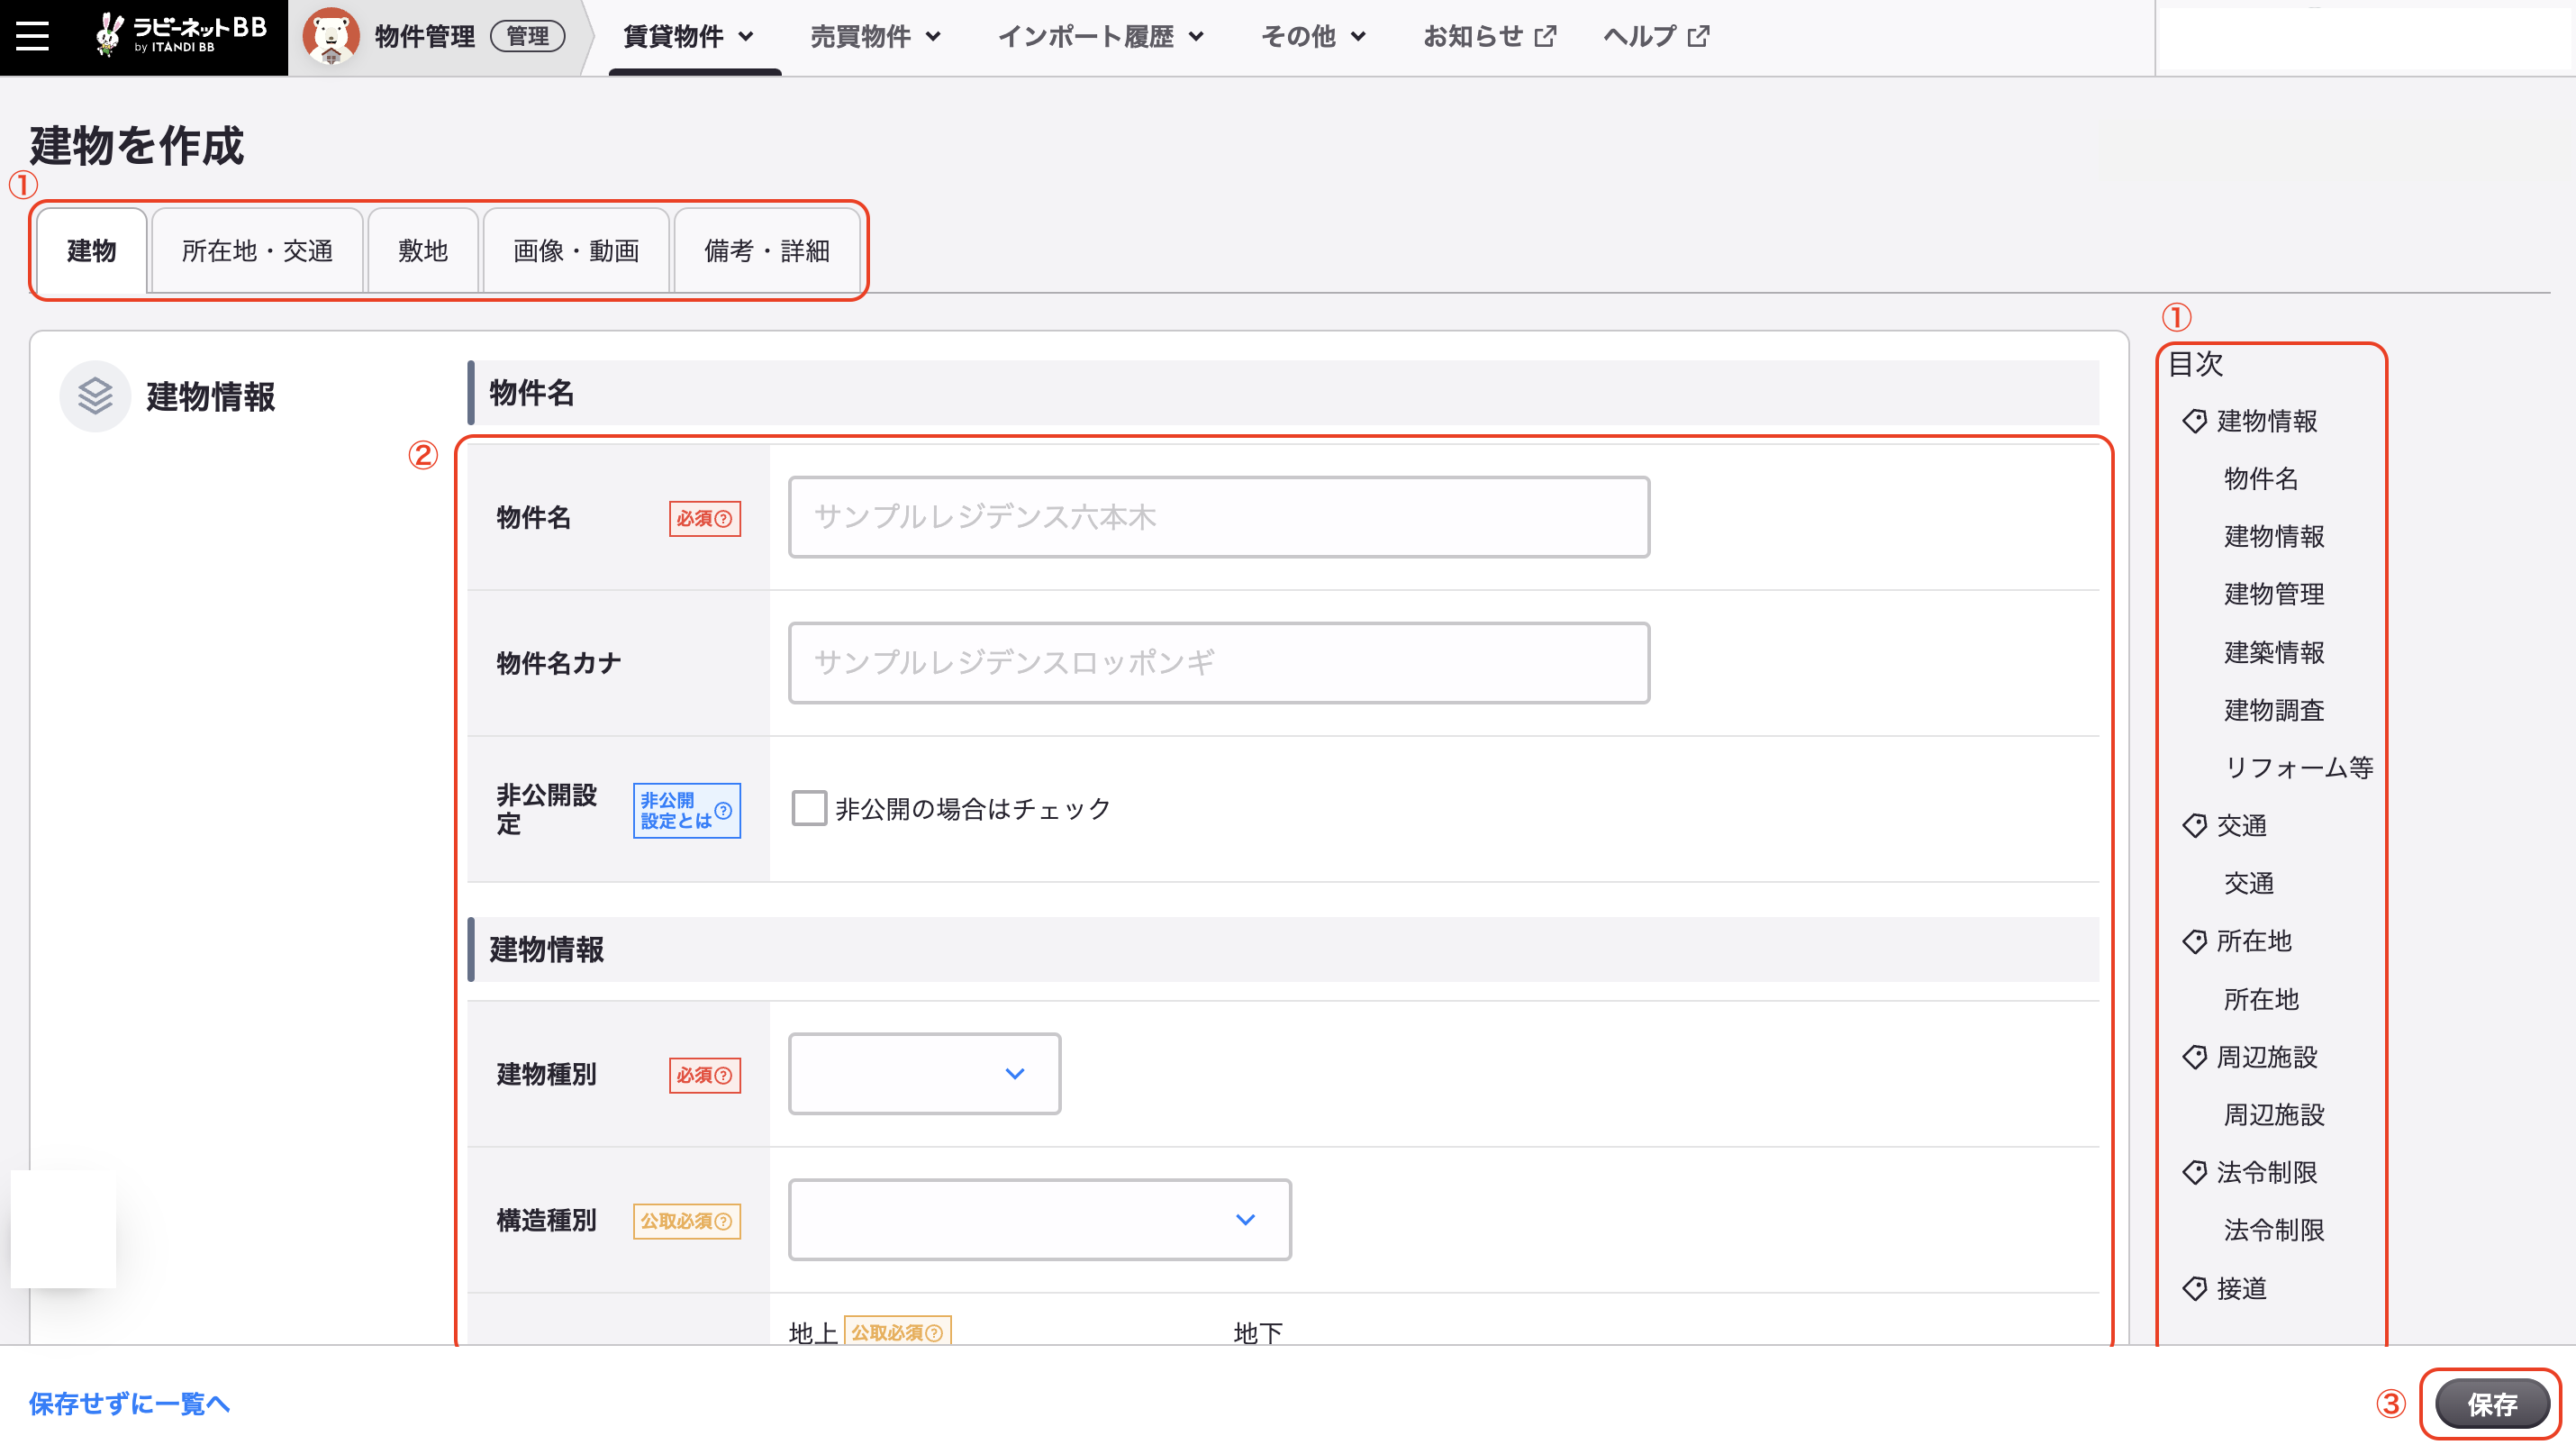Viewport: 2576px width, 1454px height.
Task: Click the bear mascot avatar icon
Action: click(x=331, y=36)
